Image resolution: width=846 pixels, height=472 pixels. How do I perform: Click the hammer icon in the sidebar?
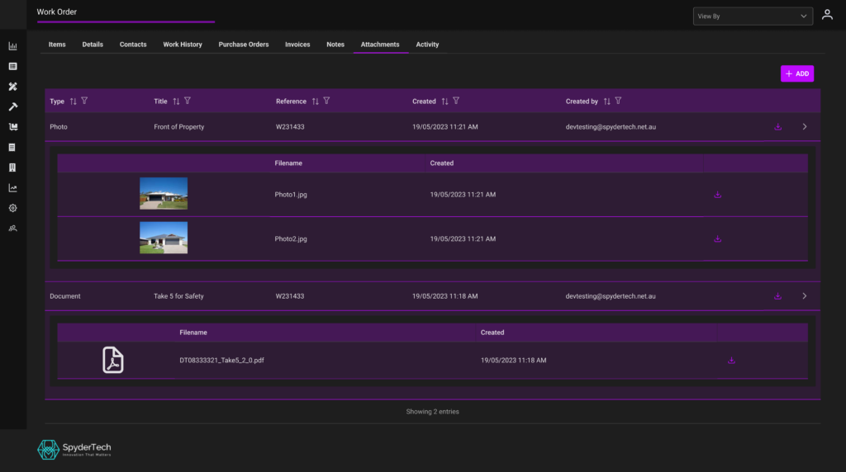[x=12, y=106]
